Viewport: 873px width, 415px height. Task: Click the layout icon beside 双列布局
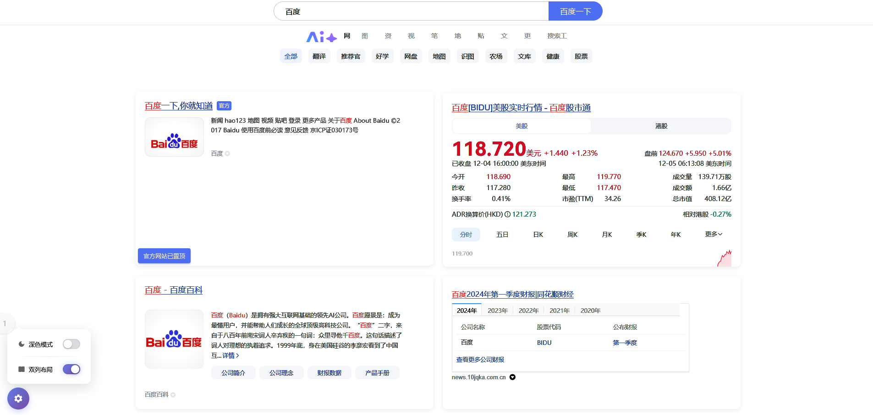(22, 369)
